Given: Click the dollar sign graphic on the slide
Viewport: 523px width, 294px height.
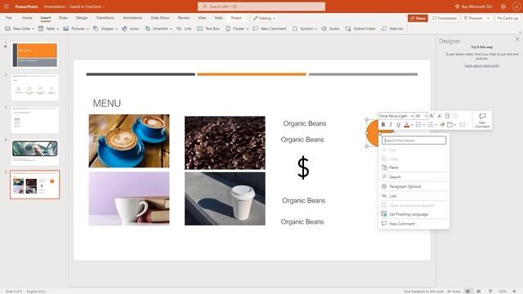Looking at the screenshot, I should (x=303, y=167).
